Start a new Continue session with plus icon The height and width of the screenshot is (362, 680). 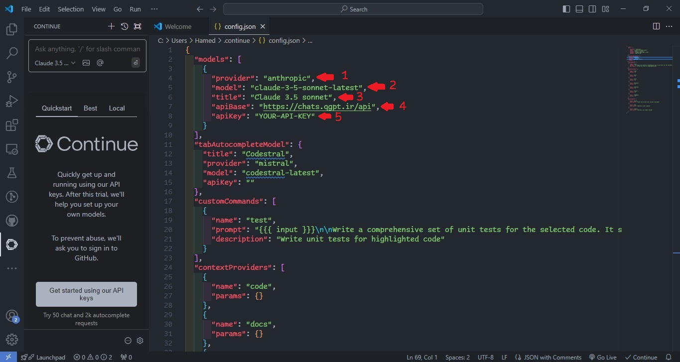coord(111,26)
